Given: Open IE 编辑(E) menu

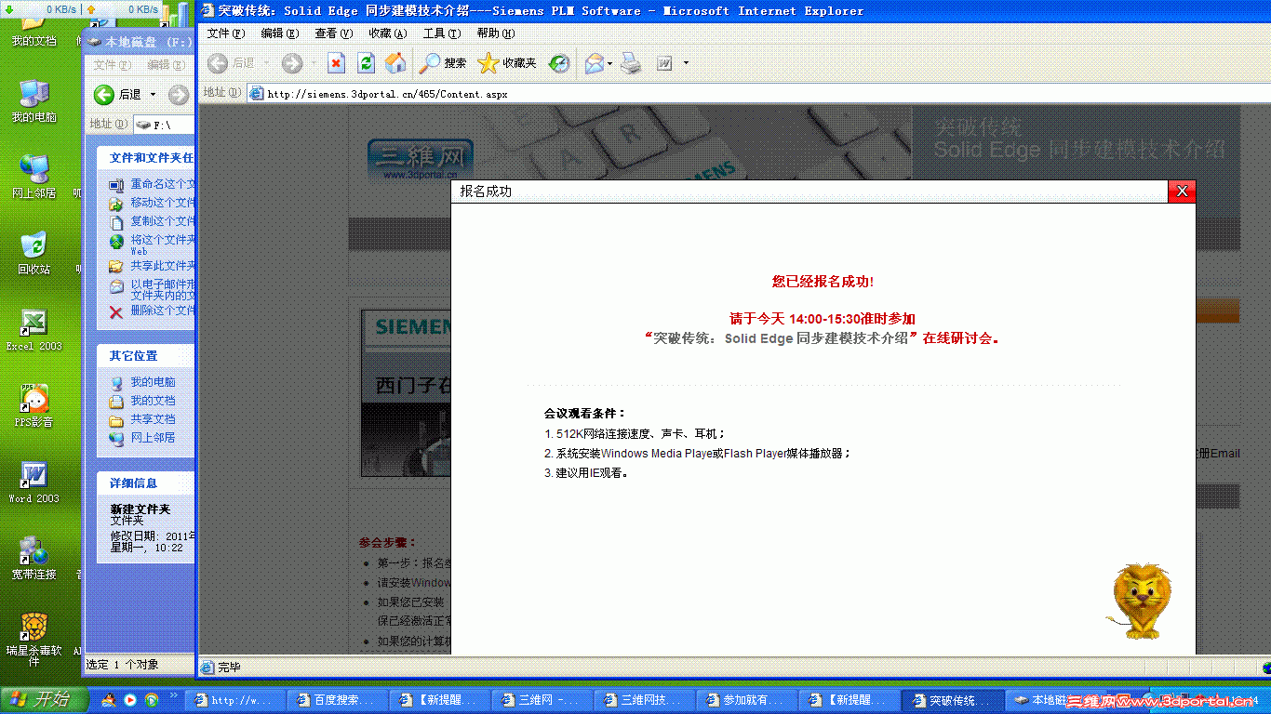Looking at the screenshot, I should 280,33.
